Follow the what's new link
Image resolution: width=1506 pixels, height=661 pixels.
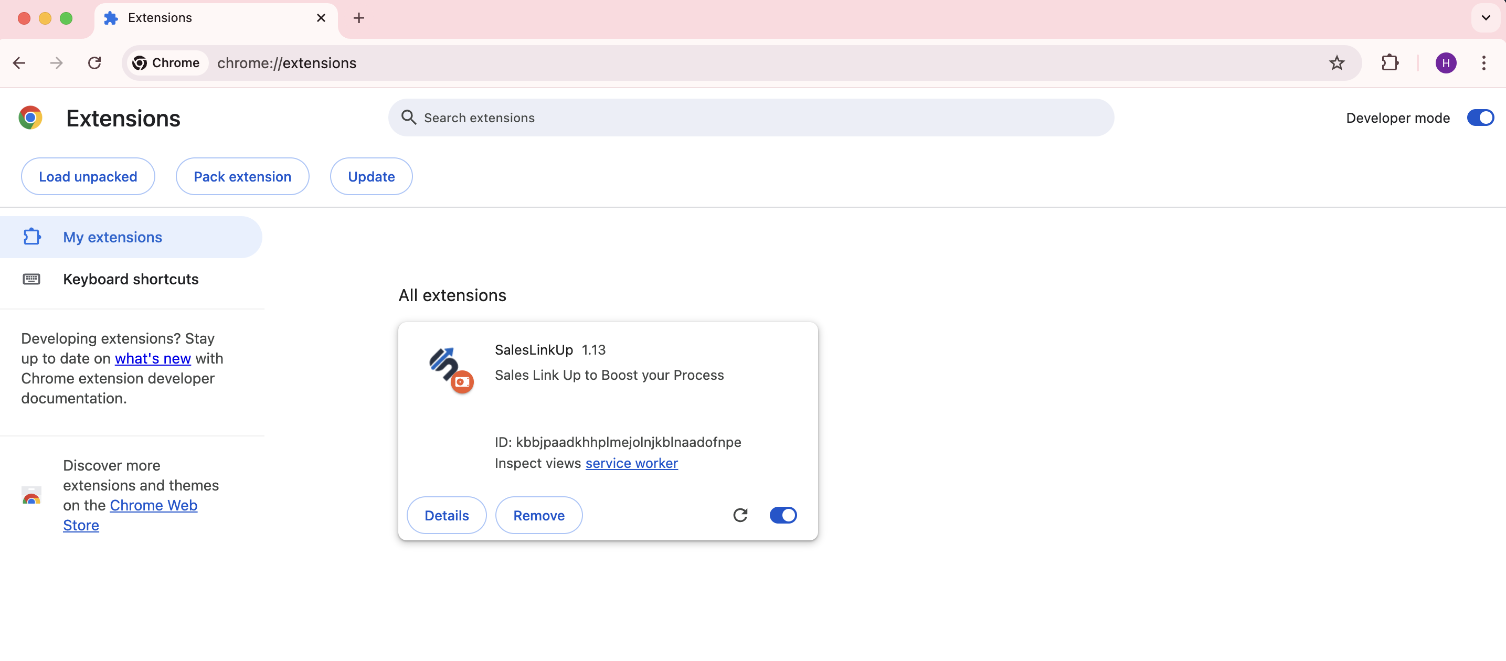coord(153,358)
